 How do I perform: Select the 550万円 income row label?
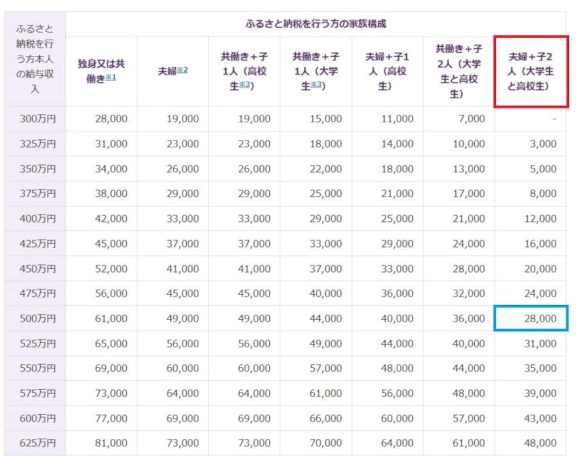click(x=37, y=369)
